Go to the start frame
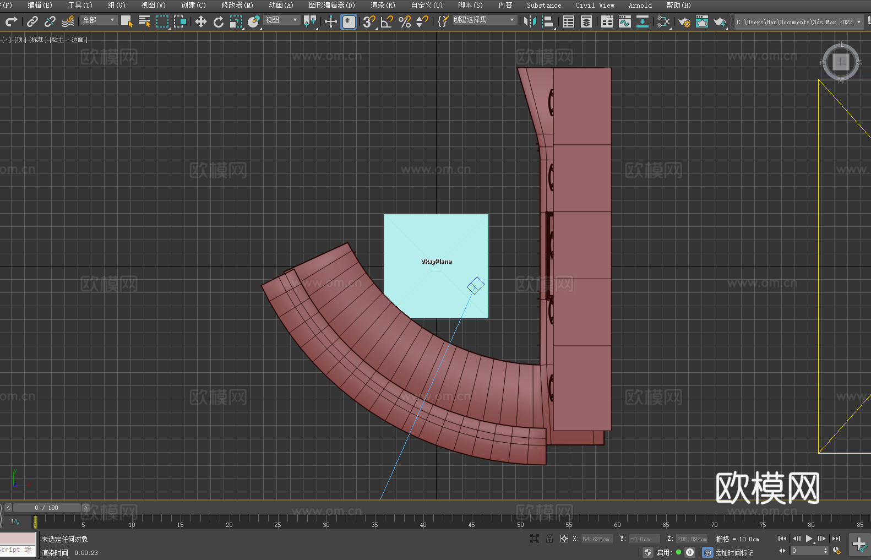The width and height of the screenshot is (871, 560). [x=782, y=539]
